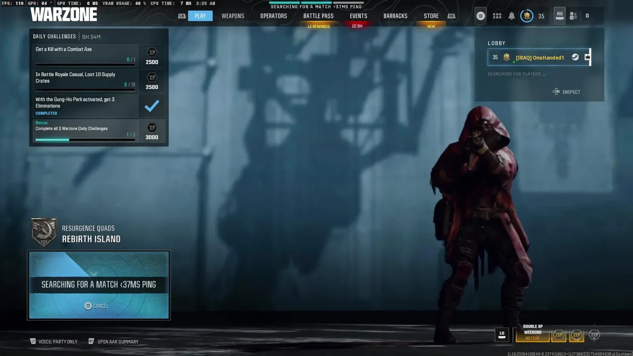Click the 'New' label under Store
The height and width of the screenshot is (356, 633).
(x=431, y=26)
